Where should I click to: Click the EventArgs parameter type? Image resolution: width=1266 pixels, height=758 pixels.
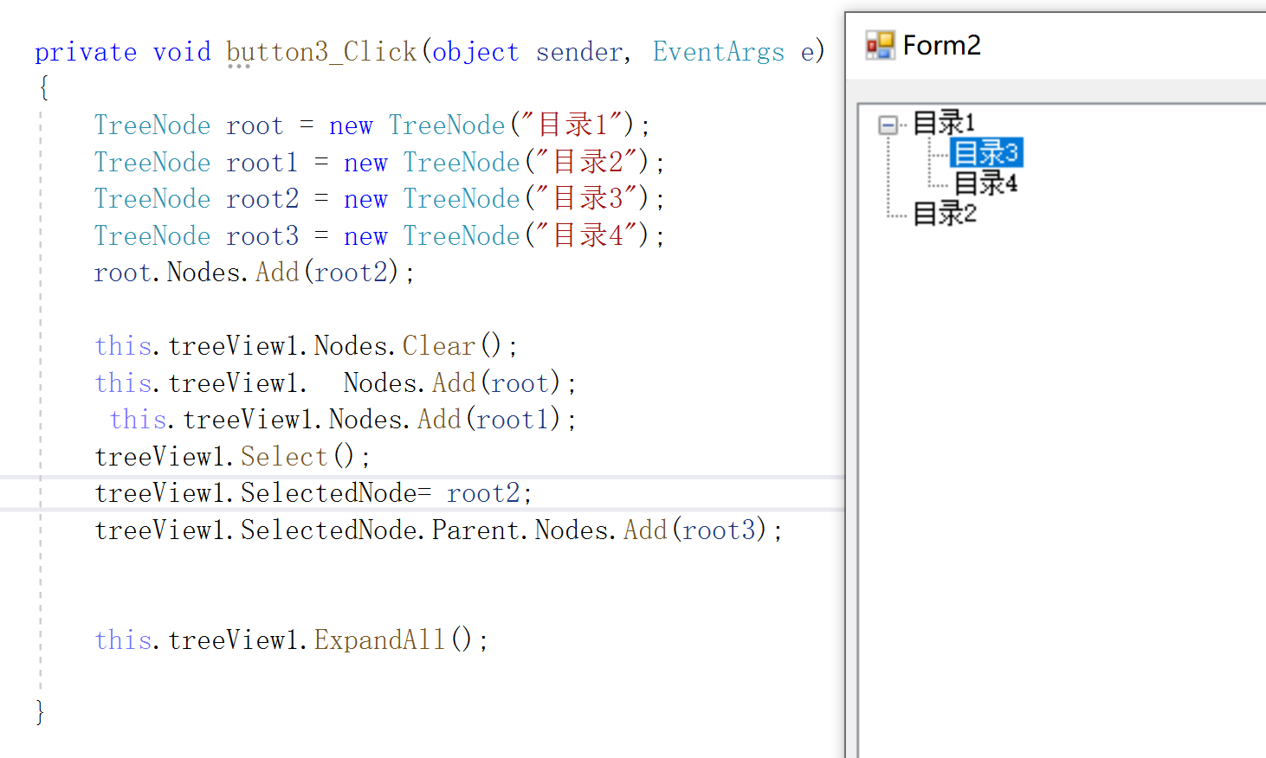click(x=719, y=52)
